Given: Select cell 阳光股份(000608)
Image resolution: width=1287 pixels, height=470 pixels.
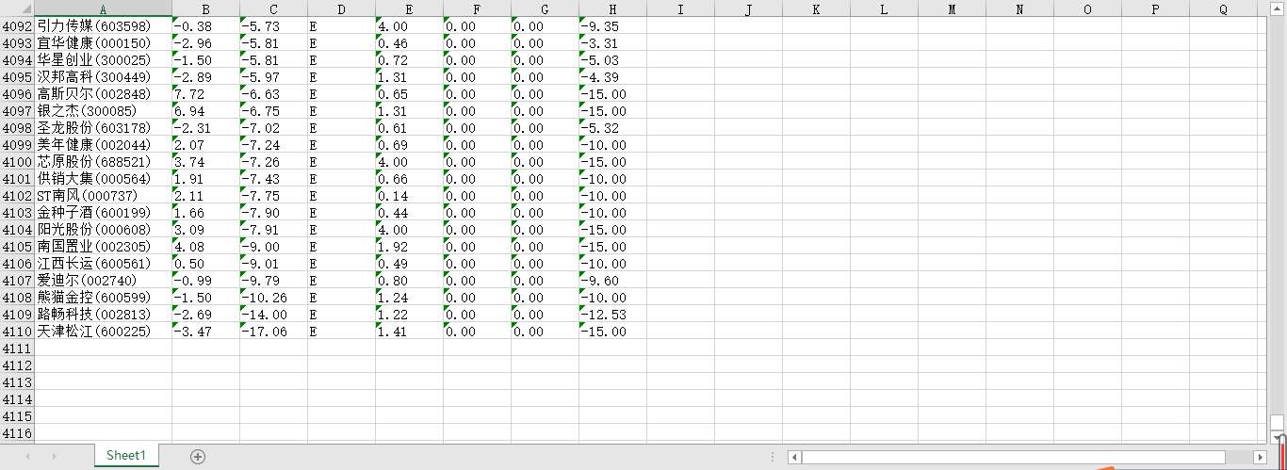Looking at the screenshot, I should (104, 230).
